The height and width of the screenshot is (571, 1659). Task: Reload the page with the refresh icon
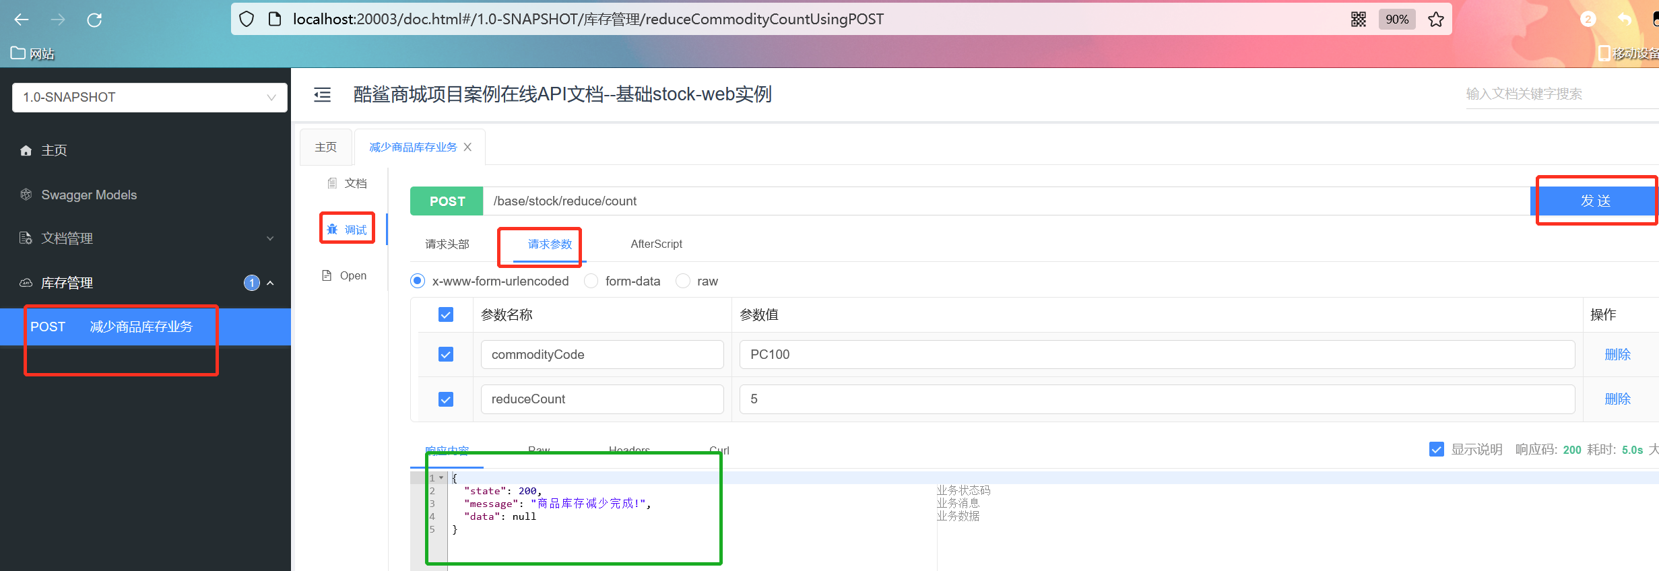[x=94, y=20]
